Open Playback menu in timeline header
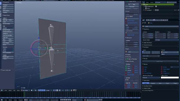Viewport: 180px width, 101px height. click(x=21, y=100)
